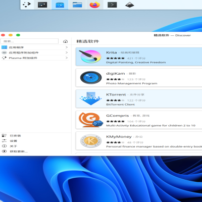
Task: Click GCompris's five-star rating
Action: click(x=115, y=121)
